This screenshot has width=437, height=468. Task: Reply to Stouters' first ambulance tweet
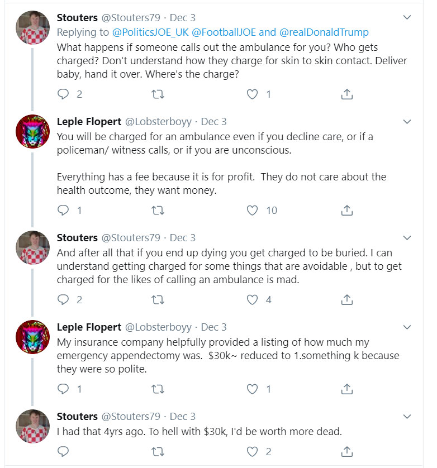point(64,94)
